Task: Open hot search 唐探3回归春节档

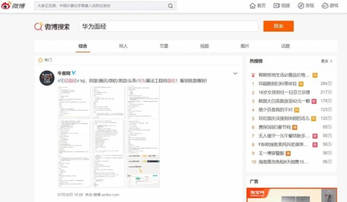Action: coord(275,127)
